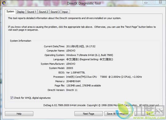Click the DirectX Diagnostic Tool title icon
Viewport: 166px width, 120px height.
coord(4,3)
